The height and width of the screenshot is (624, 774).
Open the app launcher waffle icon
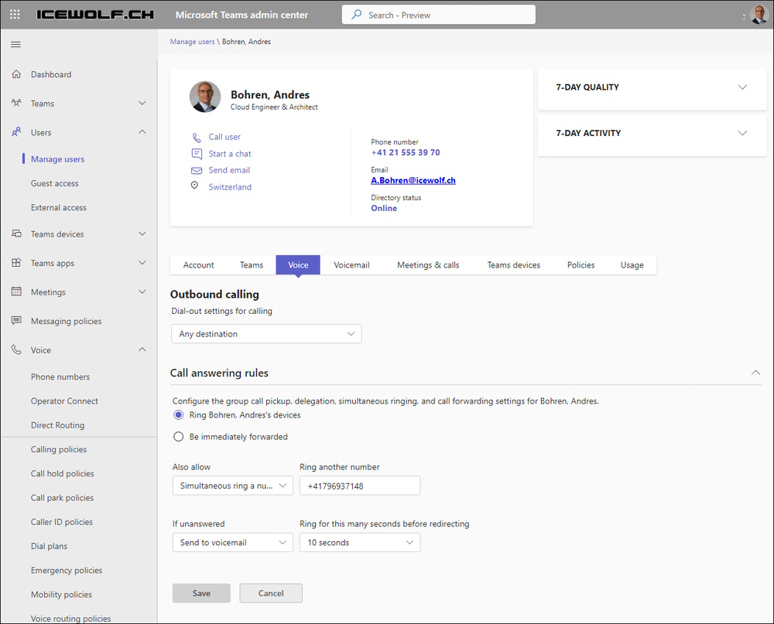pyautogui.click(x=15, y=15)
